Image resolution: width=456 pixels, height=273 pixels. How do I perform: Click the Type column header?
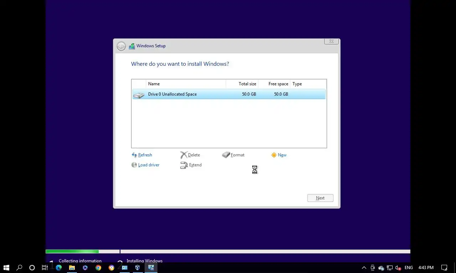tap(308, 84)
